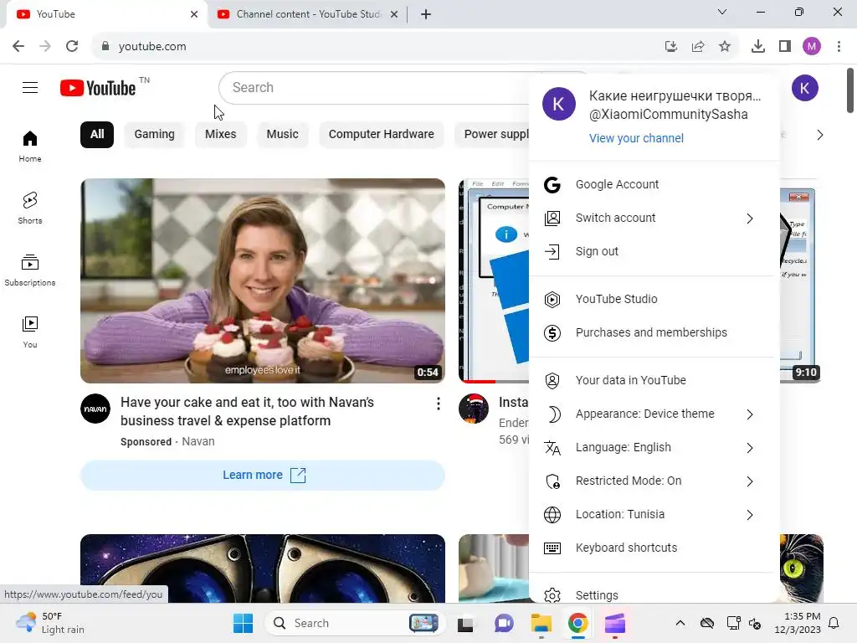This screenshot has height=643, width=857.
Task: Open Settings in account menu
Action: point(654,594)
